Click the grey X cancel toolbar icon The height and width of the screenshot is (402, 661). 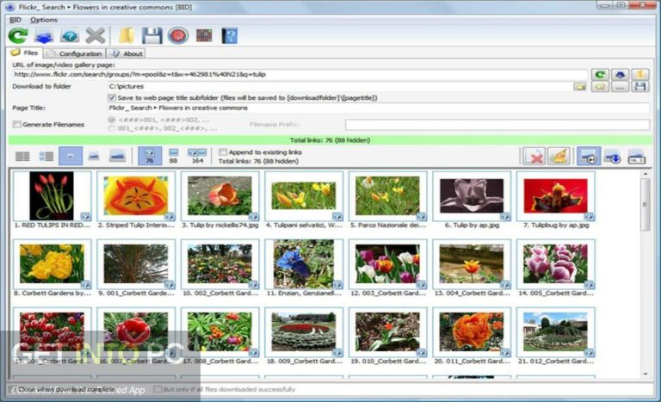pyautogui.click(x=96, y=36)
